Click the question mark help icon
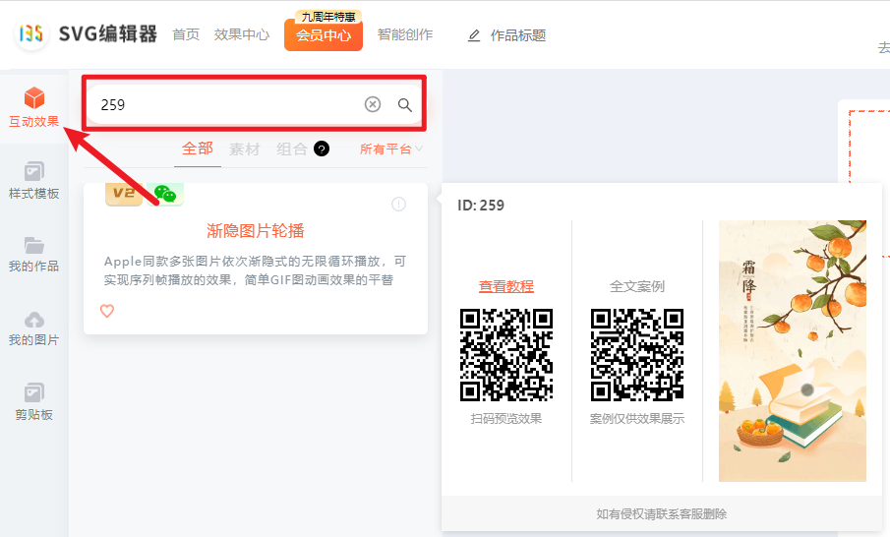Image resolution: width=890 pixels, height=537 pixels. 322,149
